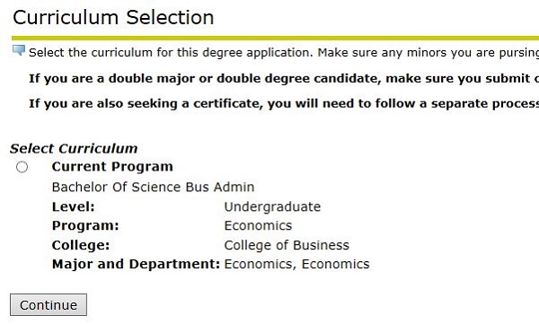Click the College of Business value
The image size is (539, 324).
click(287, 245)
